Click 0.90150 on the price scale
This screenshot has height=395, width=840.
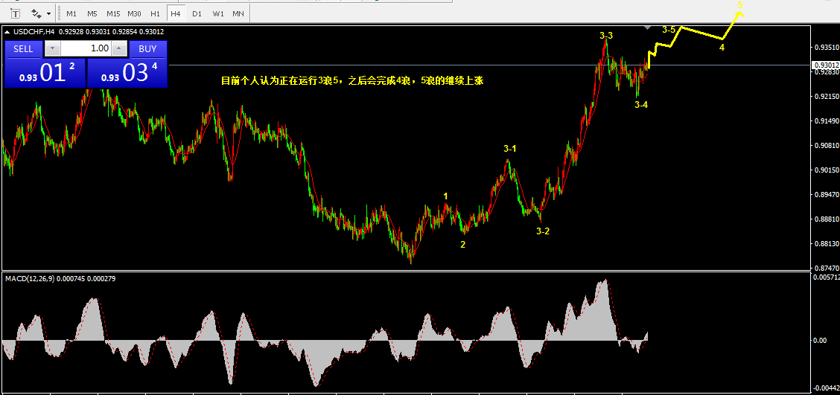coord(826,170)
